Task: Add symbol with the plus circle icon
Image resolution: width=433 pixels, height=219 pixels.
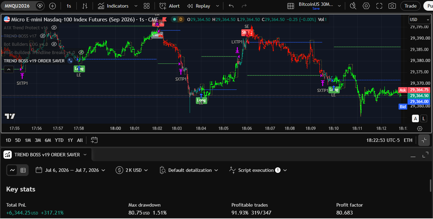Action: [x=52, y=6]
